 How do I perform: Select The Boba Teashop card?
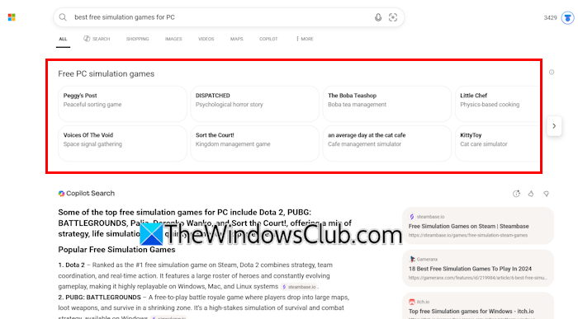pyautogui.click(x=387, y=104)
